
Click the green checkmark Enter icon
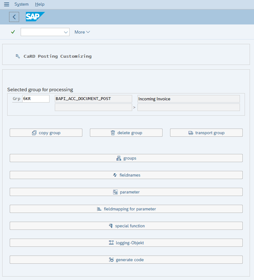(13, 32)
